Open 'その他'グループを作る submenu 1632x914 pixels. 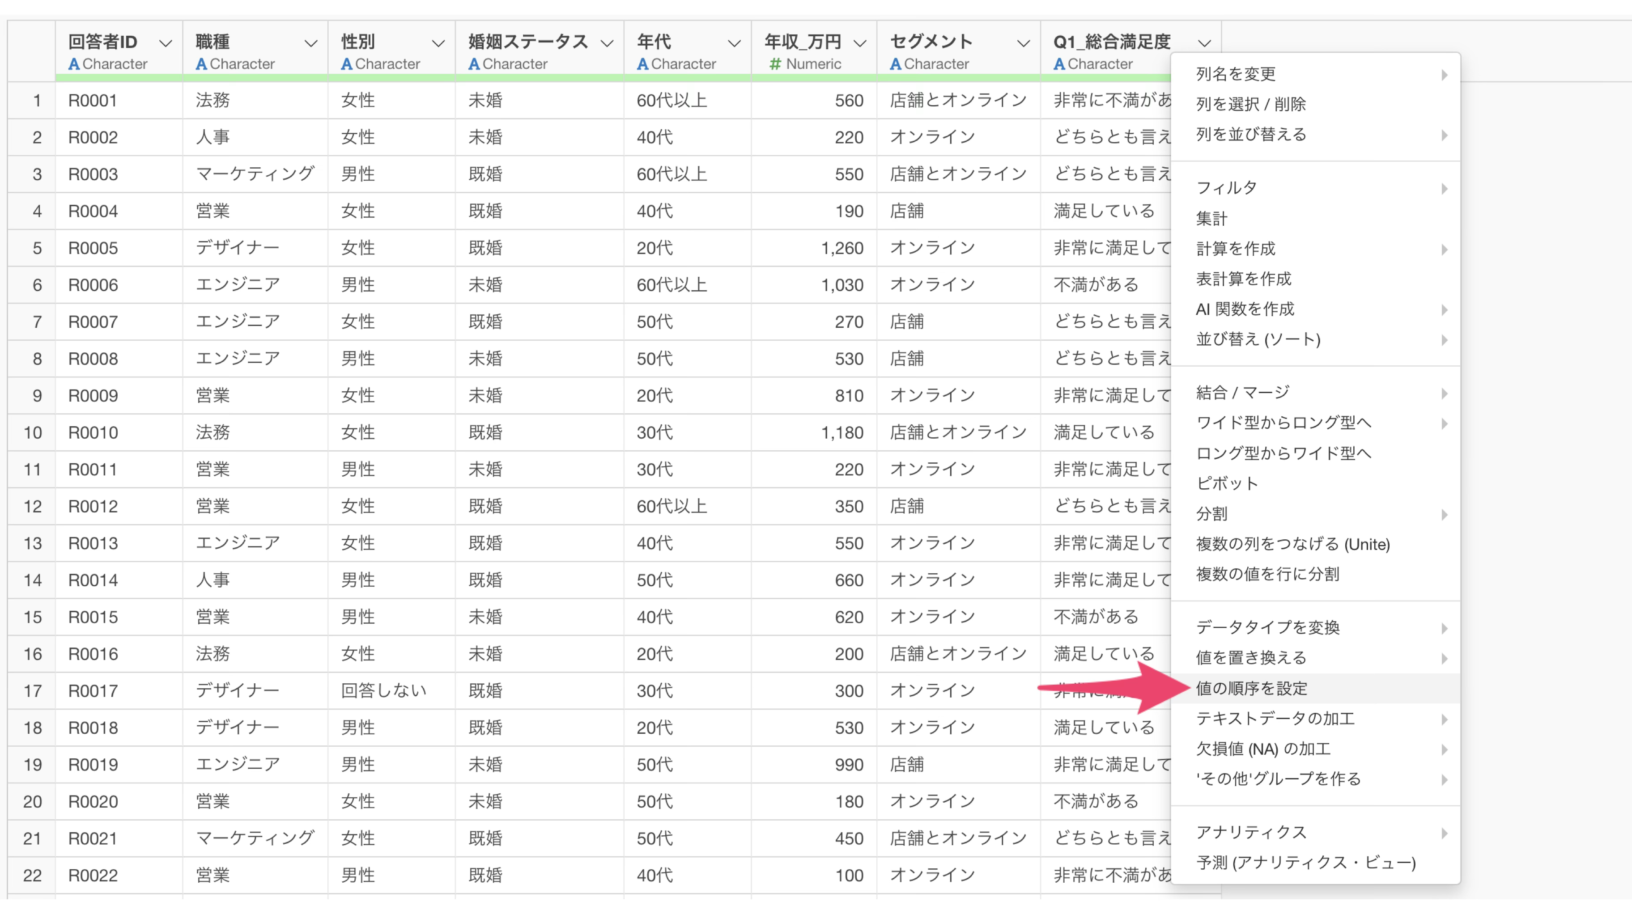(x=1315, y=779)
